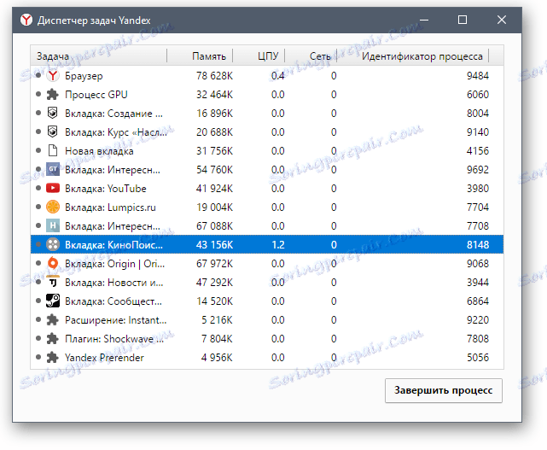Viewport: 547px width, 450px height.
Task: Click icon of Вкладка: Курс «Насл tab
Action: 53,132
